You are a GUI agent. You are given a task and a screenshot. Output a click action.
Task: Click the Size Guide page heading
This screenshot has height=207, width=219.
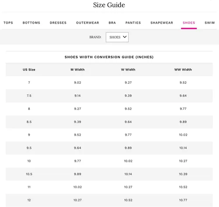[109, 5]
